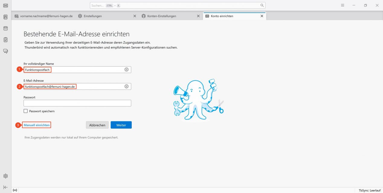Open Calendar from the sidebar
This screenshot has width=383, height=193.
(5, 28)
